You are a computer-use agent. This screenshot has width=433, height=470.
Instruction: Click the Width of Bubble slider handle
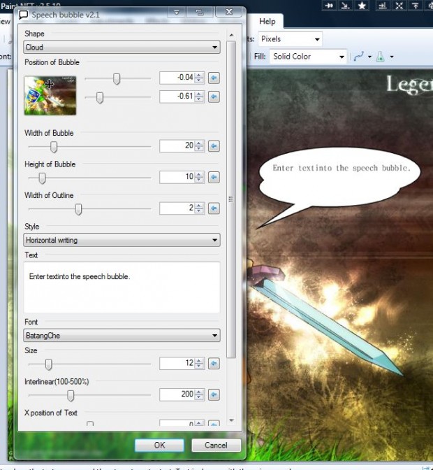pyautogui.click(x=54, y=147)
